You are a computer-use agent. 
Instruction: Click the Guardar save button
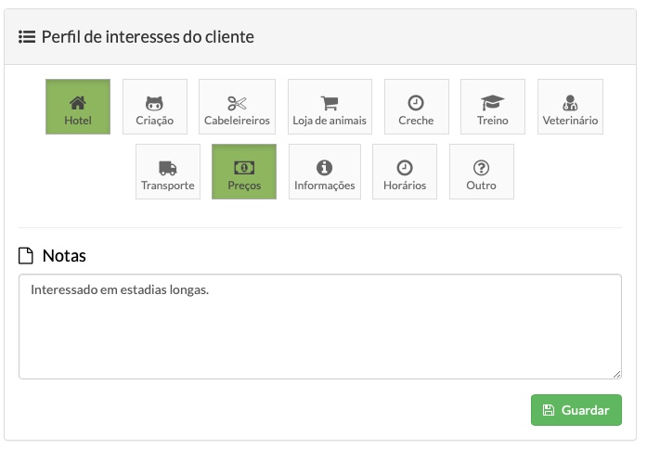[576, 410]
